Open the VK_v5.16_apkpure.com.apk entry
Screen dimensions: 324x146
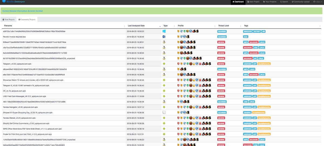[x=14, y=91]
